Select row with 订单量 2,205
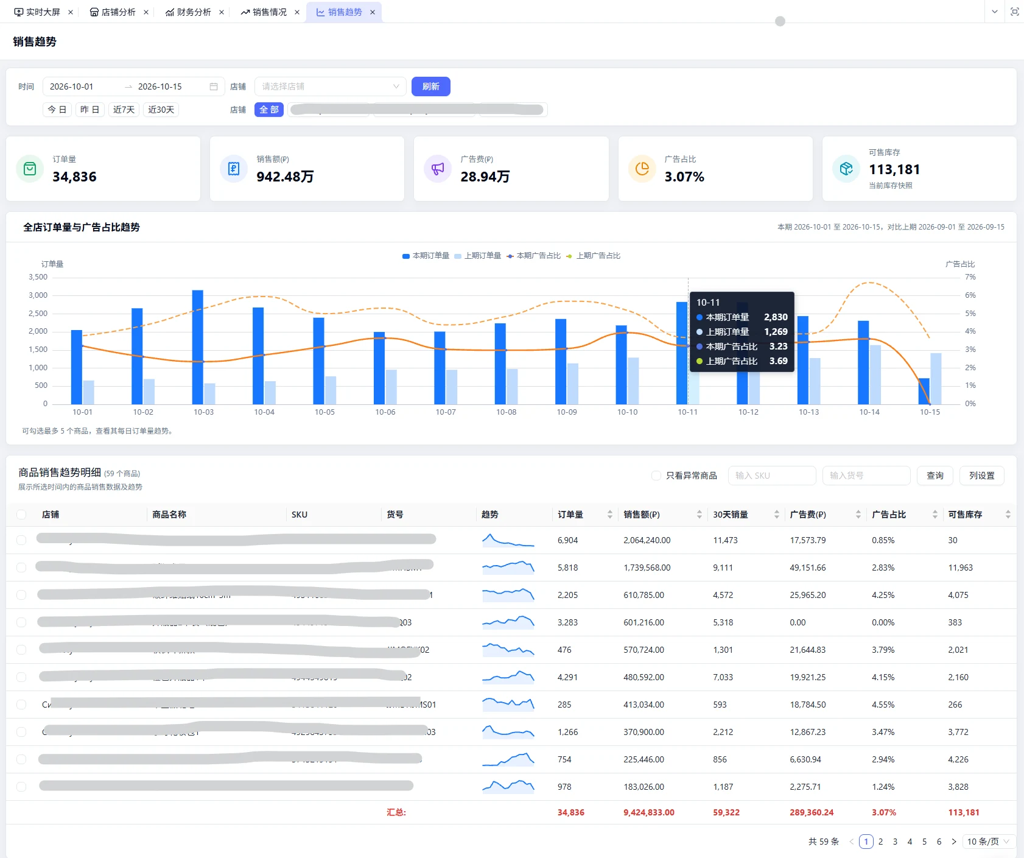 21,595
